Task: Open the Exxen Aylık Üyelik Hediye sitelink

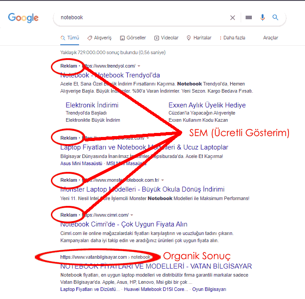Action: [207, 105]
